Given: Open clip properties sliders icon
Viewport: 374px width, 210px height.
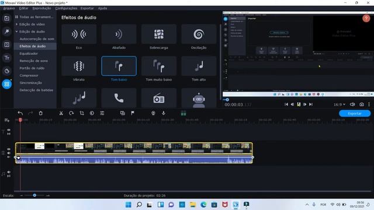Looking at the screenshot, I should coord(102,113).
